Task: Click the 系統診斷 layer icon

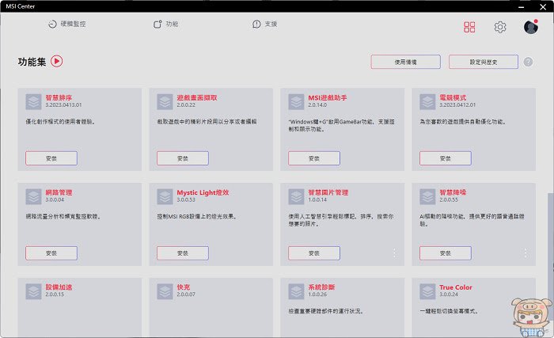Action: tap(296, 291)
